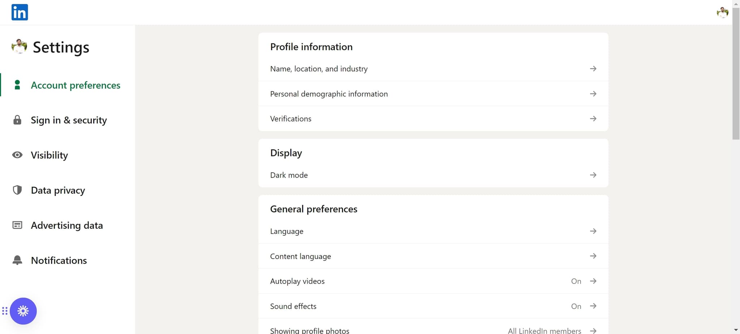Click the LinkedIn logo
Screen dimensions: 740x334
pos(20,12)
